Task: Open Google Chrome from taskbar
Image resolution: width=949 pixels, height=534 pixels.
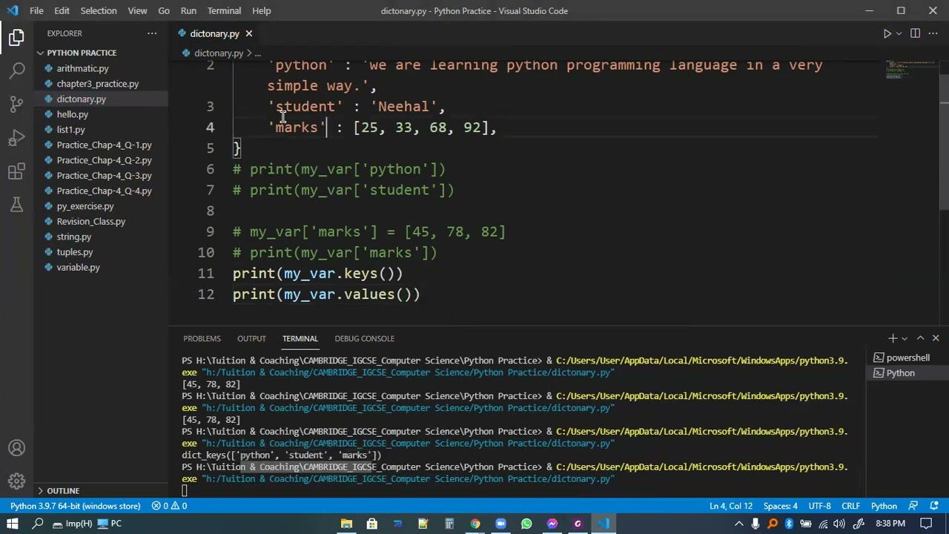Action: click(474, 524)
